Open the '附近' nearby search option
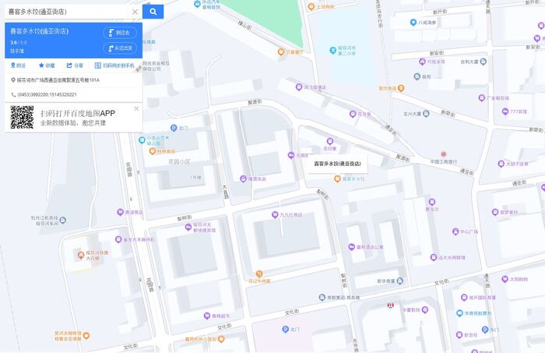The width and height of the screenshot is (545, 353). click(18, 65)
